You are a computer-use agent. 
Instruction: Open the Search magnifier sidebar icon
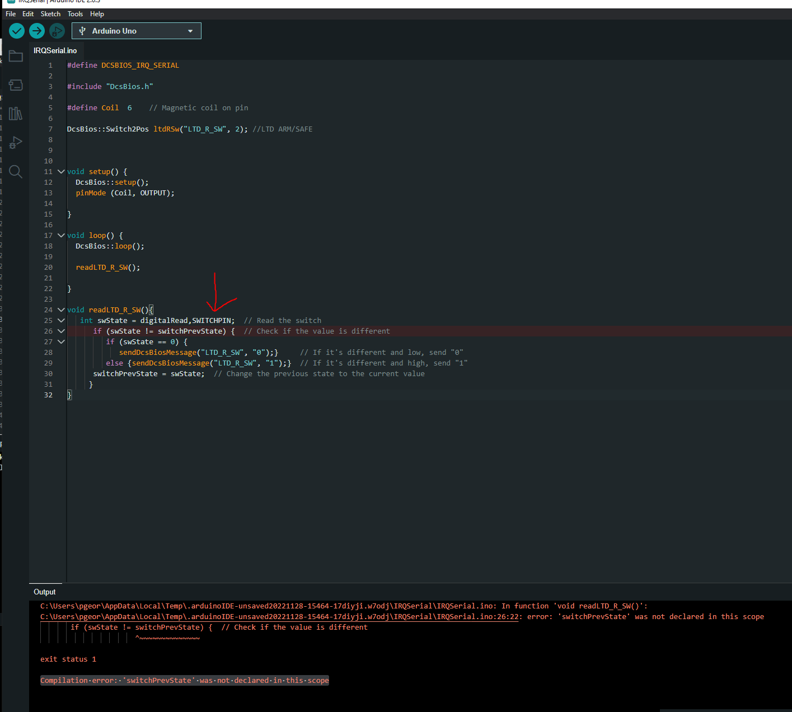(x=16, y=172)
